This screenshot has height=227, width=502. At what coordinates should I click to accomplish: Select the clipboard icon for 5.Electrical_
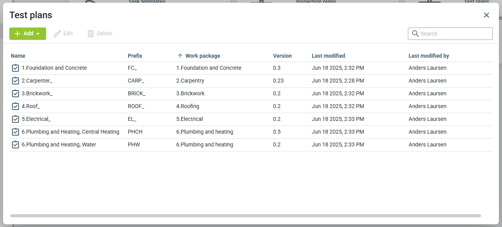click(x=15, y=119)
